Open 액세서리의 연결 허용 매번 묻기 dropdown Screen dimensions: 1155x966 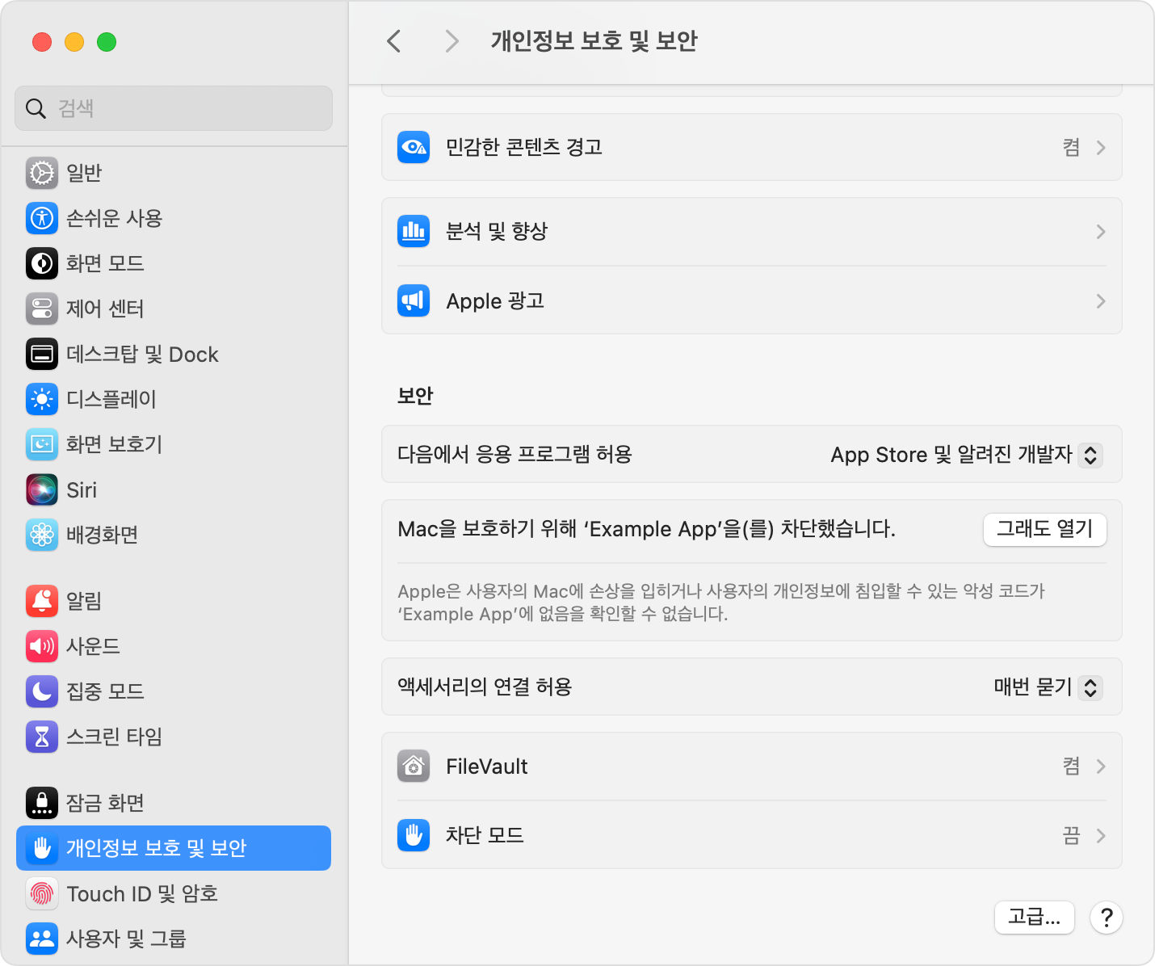pos(1090,687)
